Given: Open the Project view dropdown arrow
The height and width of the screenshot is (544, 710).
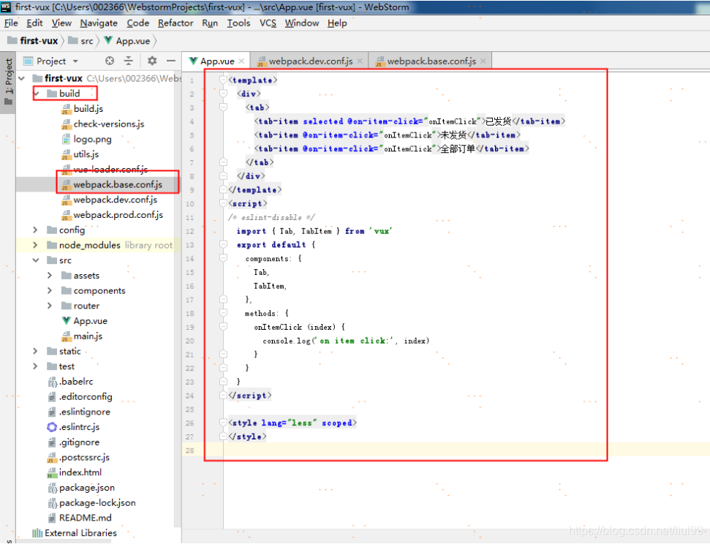Looking at the screenshot, I should pyautogui.click(x=75, y=61).
